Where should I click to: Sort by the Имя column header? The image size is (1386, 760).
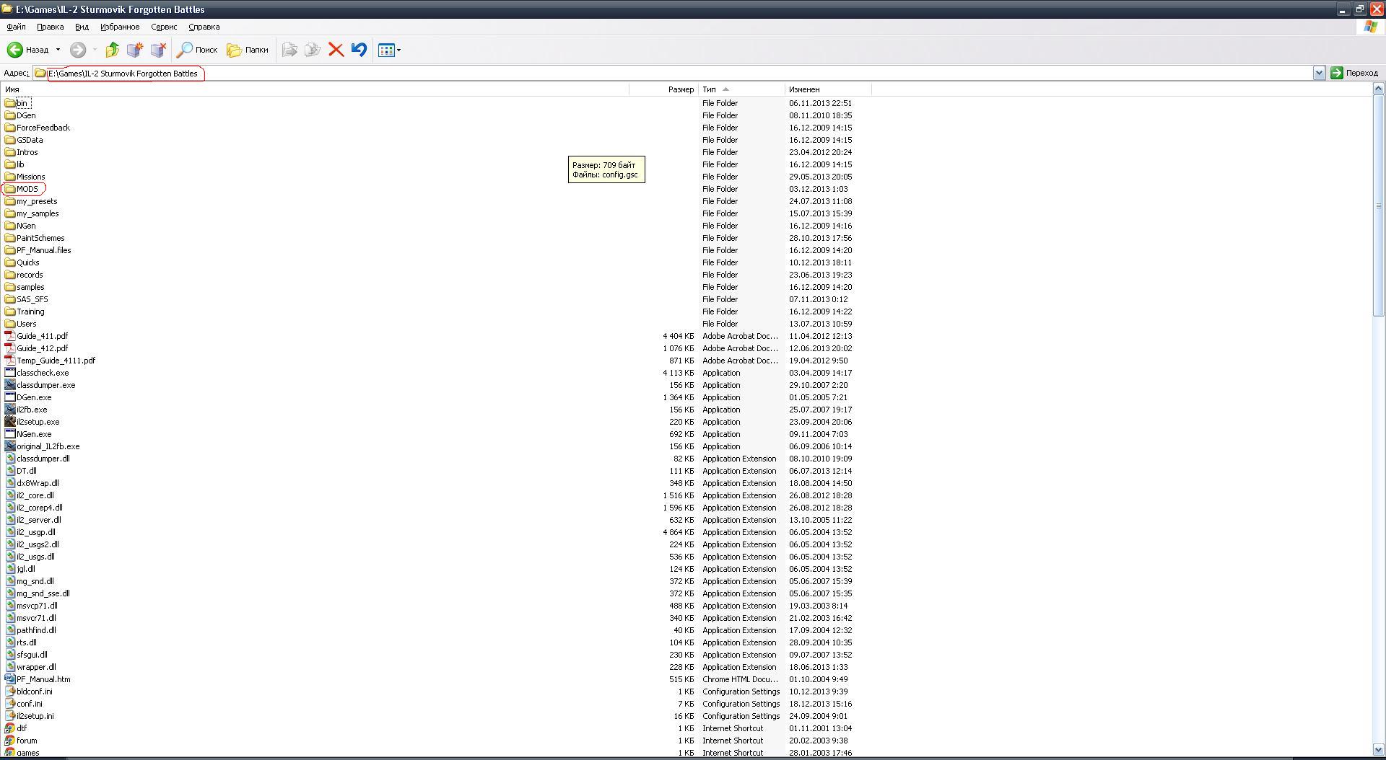click(315, 89)
